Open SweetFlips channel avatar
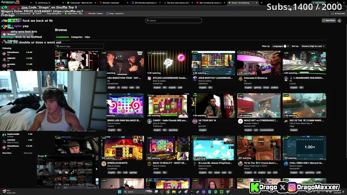Screen dimensions: 347x195 (149, 79)
